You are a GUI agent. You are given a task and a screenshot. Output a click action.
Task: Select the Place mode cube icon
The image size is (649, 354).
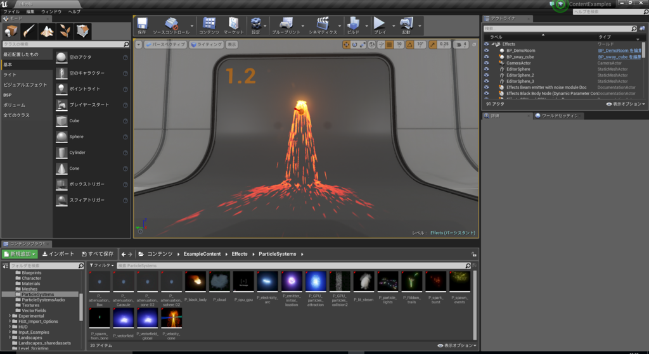(11, 31)
